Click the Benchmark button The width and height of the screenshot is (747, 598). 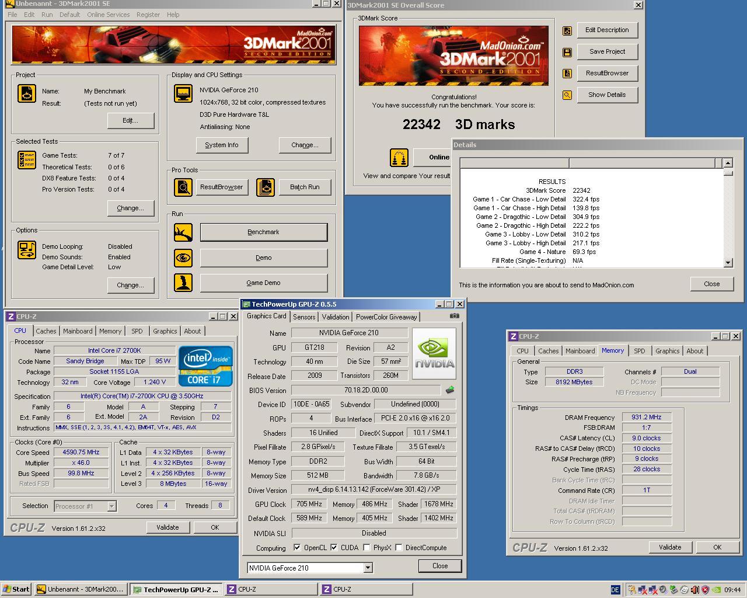point(264,232)
